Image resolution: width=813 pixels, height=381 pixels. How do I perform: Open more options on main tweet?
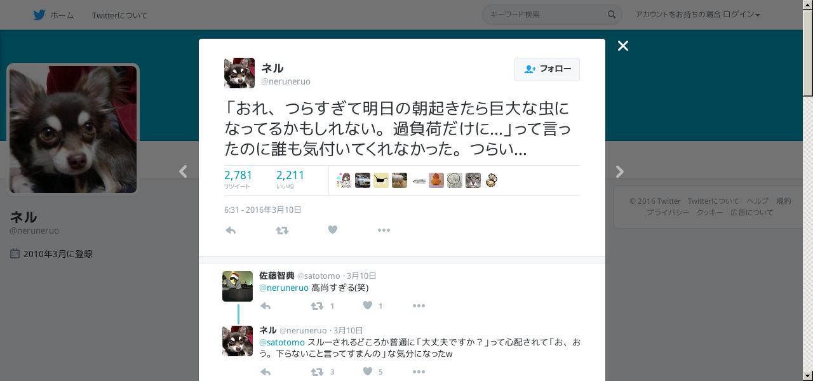pos(384,231)
